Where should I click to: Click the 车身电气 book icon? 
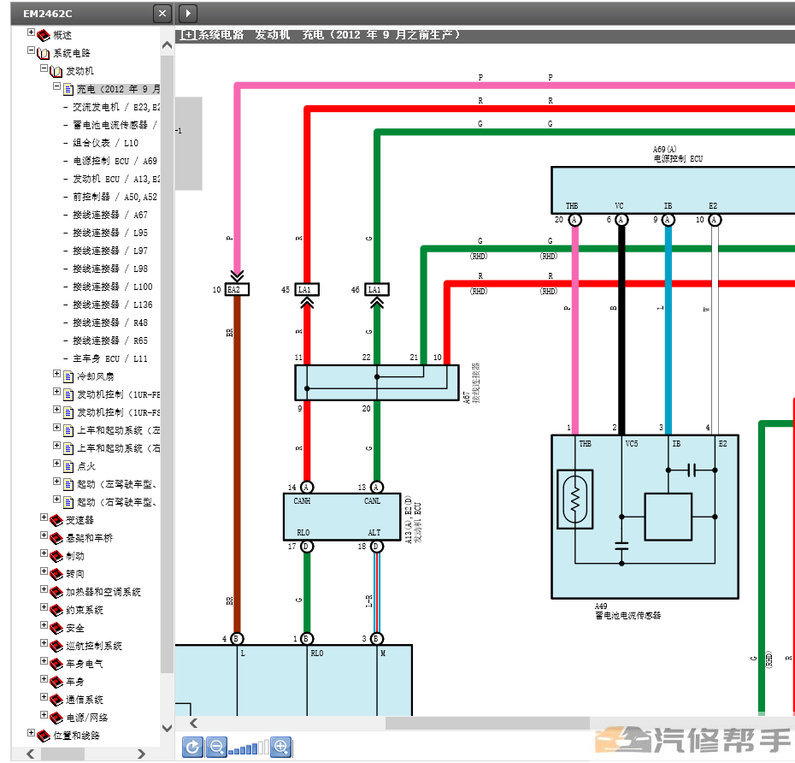pyautogui.click(x=56, y=664)
